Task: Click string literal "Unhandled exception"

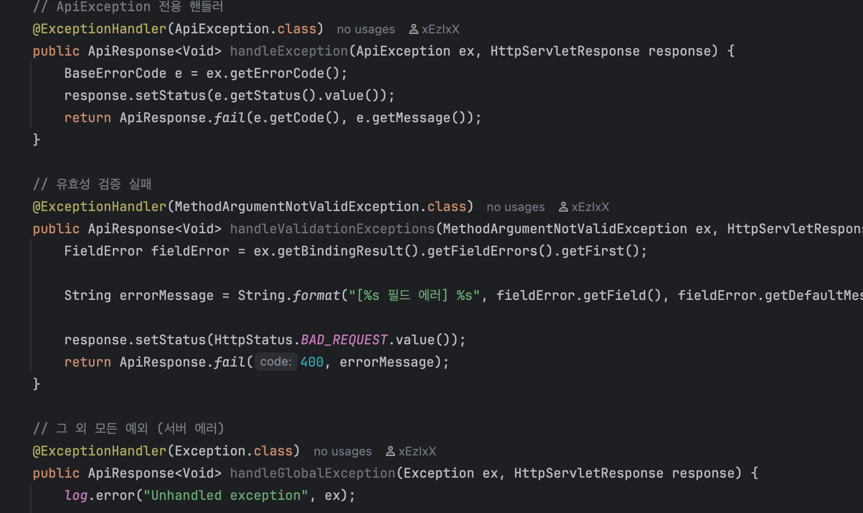Action: click(x=226, y=495)
